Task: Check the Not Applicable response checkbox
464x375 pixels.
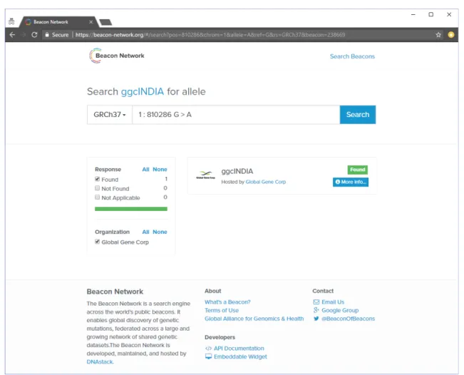Action: [97, 197]
